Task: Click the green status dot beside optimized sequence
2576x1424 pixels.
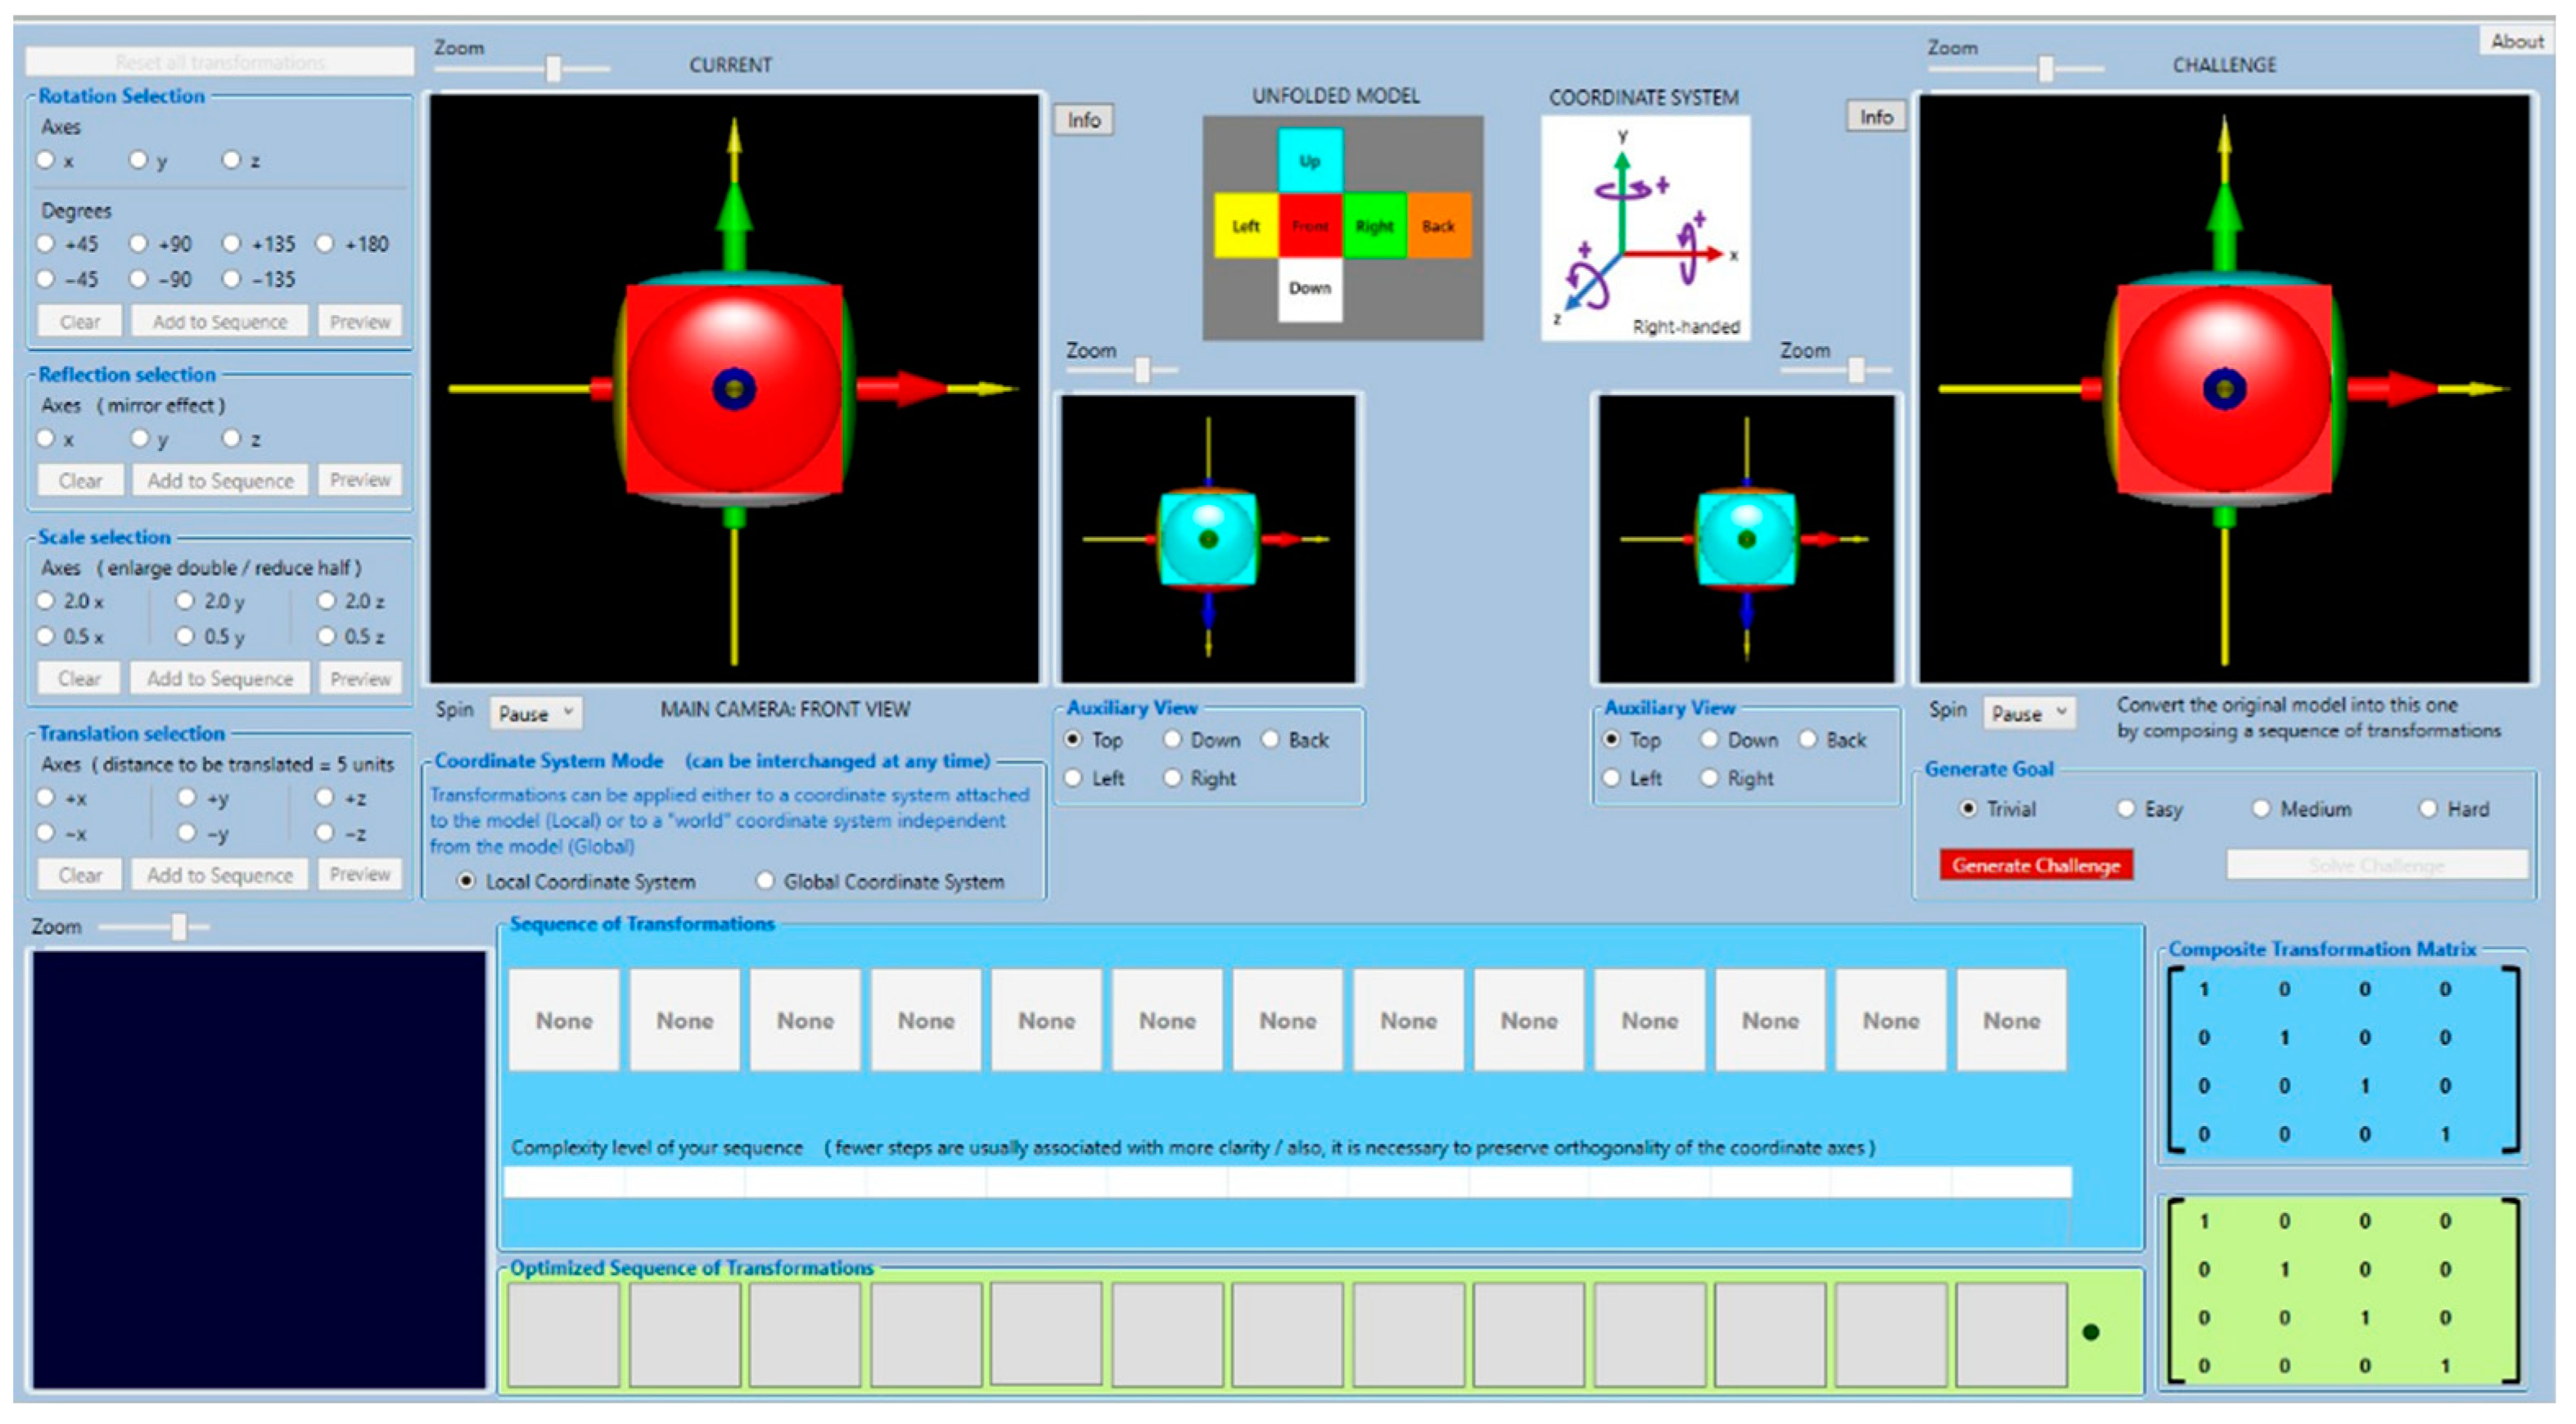Action: (x=2090, y=1332)
